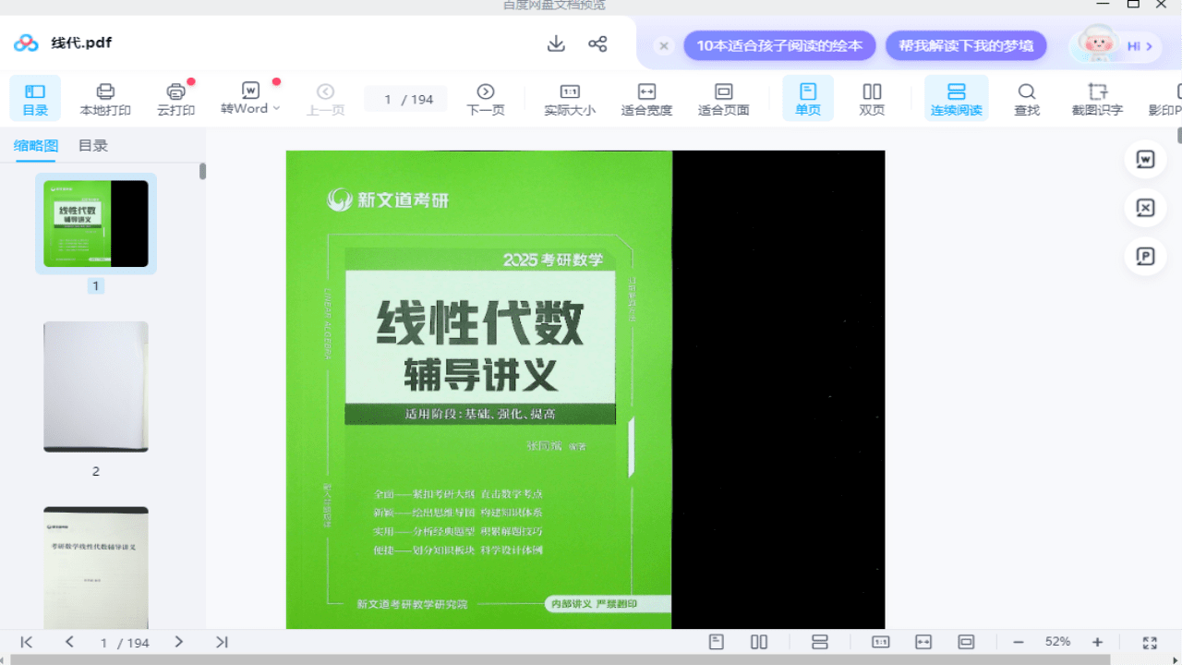Click the convert to Word floating icon
This screenshot has height=665, width=1182.
coord(1145,160)
